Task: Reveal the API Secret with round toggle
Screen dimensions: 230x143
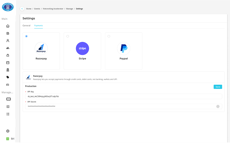Action: point(218,106)
